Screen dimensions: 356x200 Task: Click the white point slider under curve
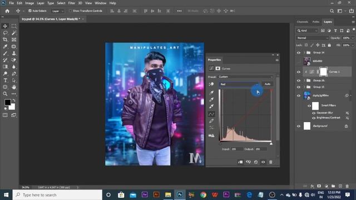click(x=271, y=144)
